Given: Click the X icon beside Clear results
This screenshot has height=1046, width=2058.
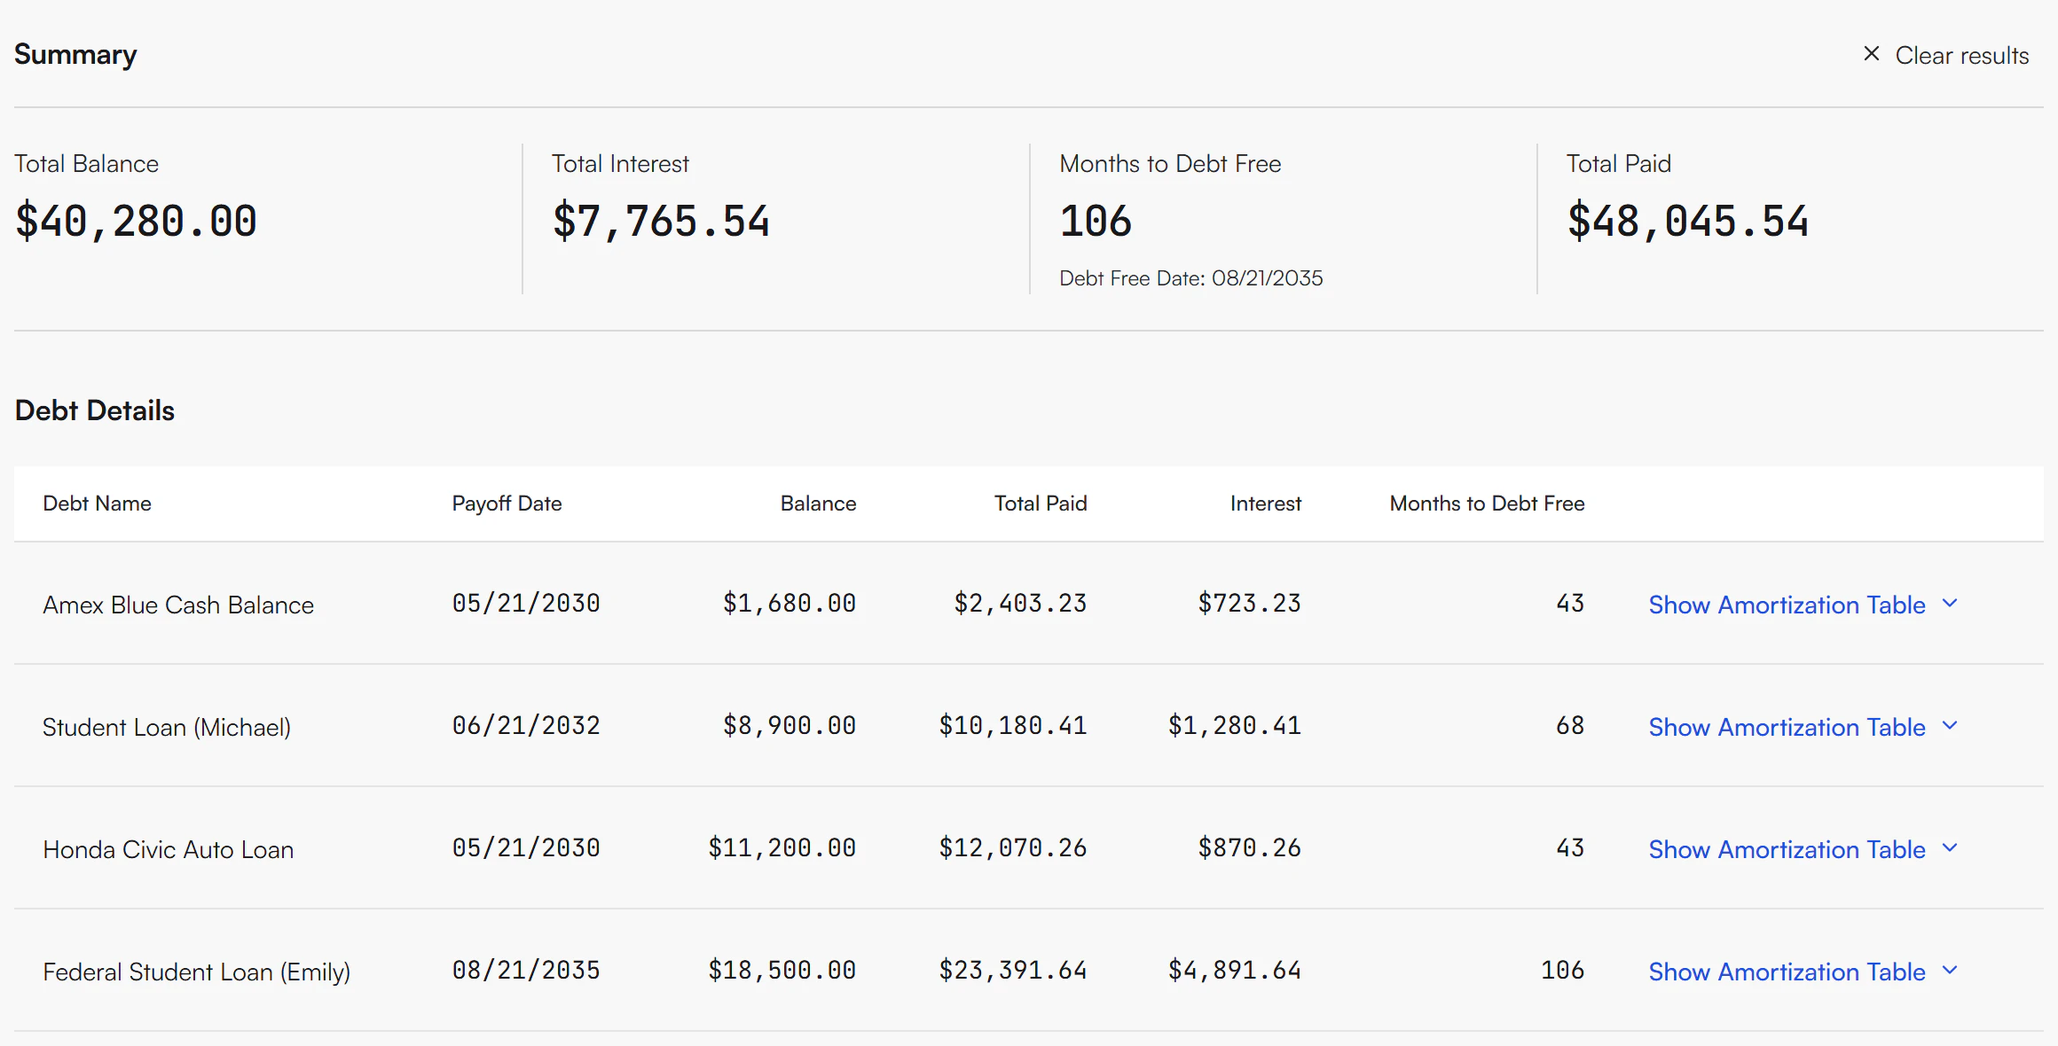Looking at the screenshot, I should coord(1872,54).
